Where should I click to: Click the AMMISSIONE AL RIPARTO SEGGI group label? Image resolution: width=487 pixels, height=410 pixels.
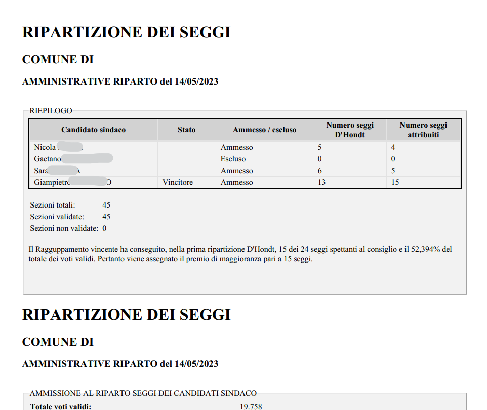[143, 393]
